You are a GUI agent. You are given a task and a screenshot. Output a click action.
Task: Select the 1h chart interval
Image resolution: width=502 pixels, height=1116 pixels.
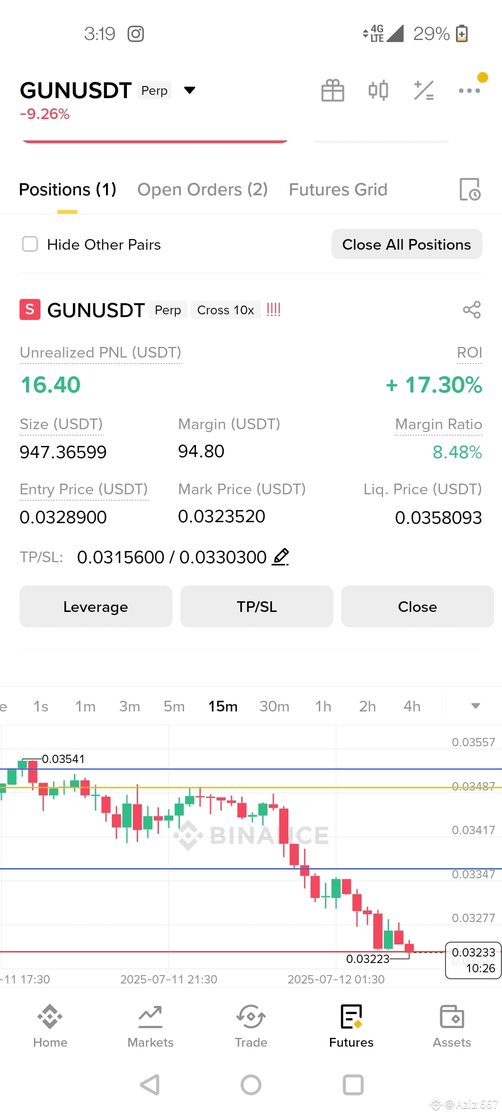click(323, 706)
